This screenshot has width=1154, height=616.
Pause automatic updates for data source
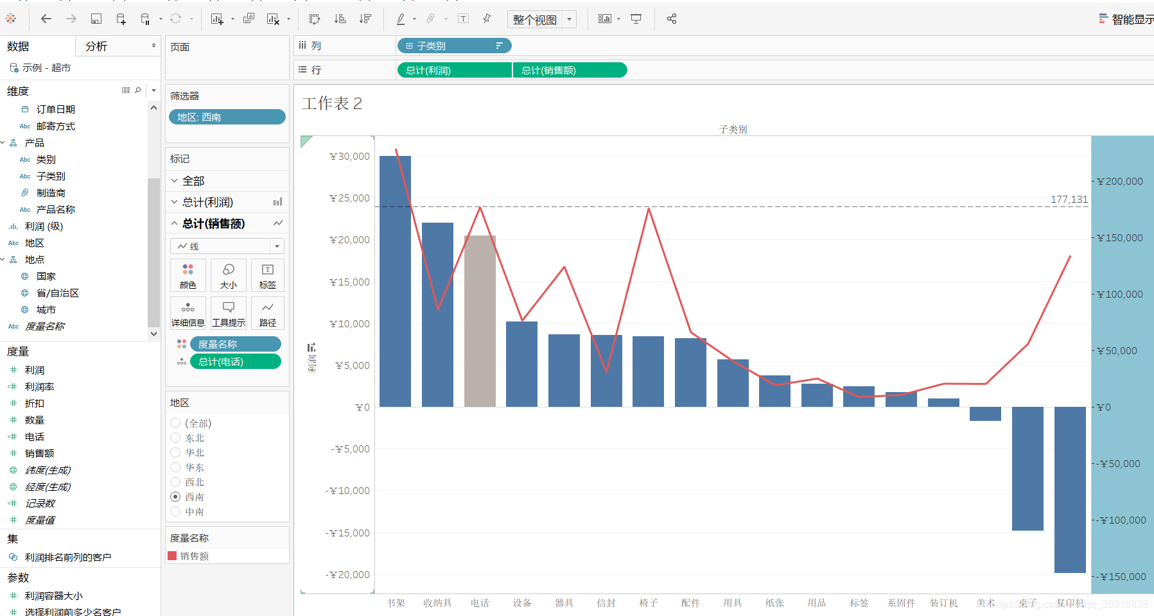pyautogui.click(x=145, y=19)
